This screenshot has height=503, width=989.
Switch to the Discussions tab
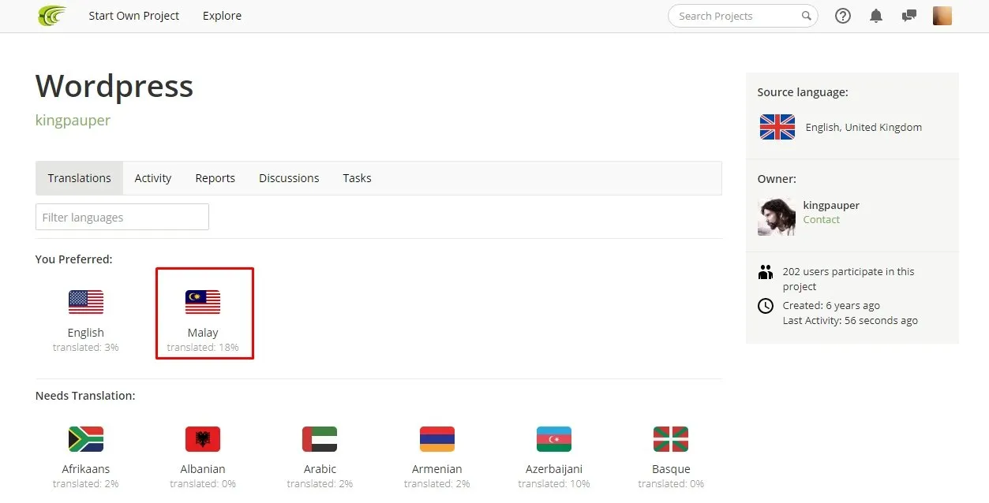289,178
